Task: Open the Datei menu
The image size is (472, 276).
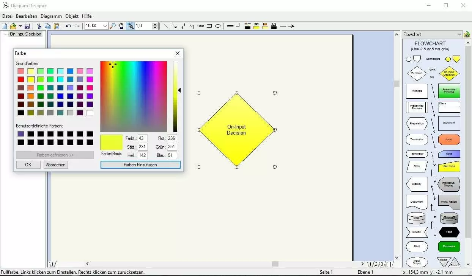Action: pos(7,16)
